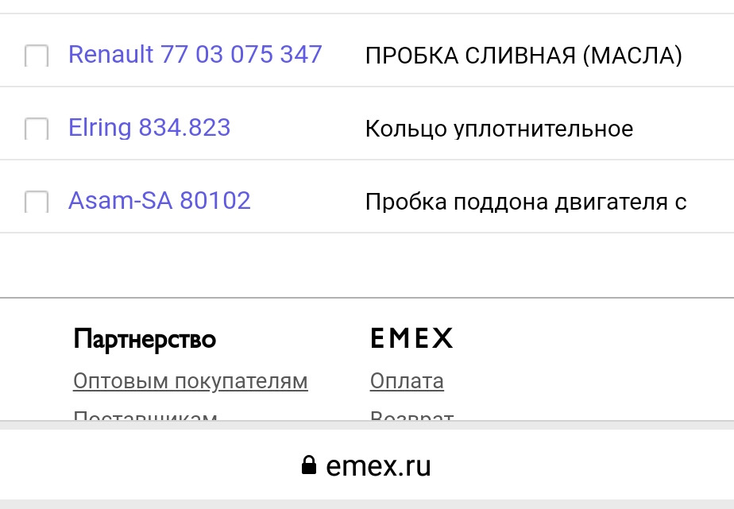This screenshot has width=734, height=509.
Task: Open the Elring 834.823 part listing
Action: click(149, 127)
